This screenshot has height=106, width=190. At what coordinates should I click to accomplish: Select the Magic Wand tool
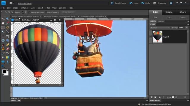[x=3, y=32]
